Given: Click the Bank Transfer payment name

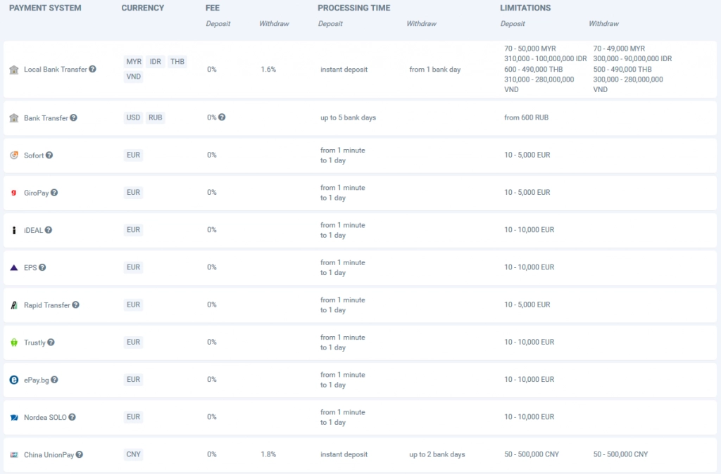Looking at the screenshot, I should tap(46, 118).
